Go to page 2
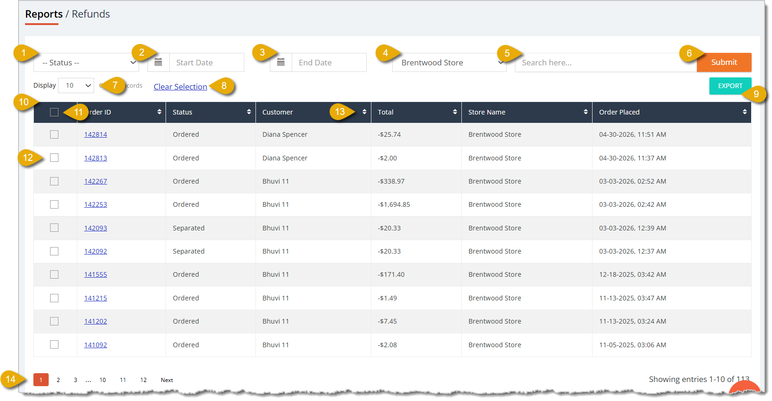The image size is (772, 401). [58, 380]
